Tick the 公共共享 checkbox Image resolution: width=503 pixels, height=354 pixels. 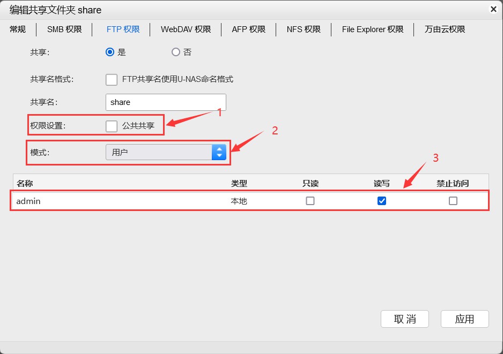click(112, 126)
